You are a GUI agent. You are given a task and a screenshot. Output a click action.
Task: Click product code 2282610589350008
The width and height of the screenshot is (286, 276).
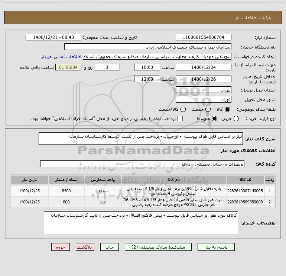(x=245, y=202)
